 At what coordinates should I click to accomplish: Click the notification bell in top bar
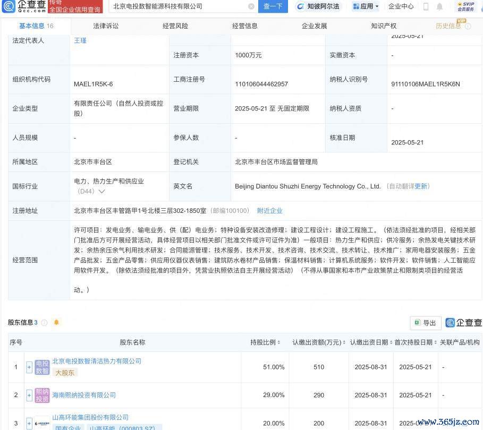(x=439, y=6)
